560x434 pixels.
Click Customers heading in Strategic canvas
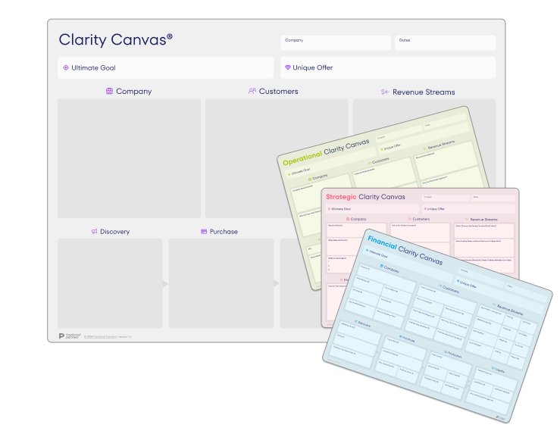pos(421,219)
